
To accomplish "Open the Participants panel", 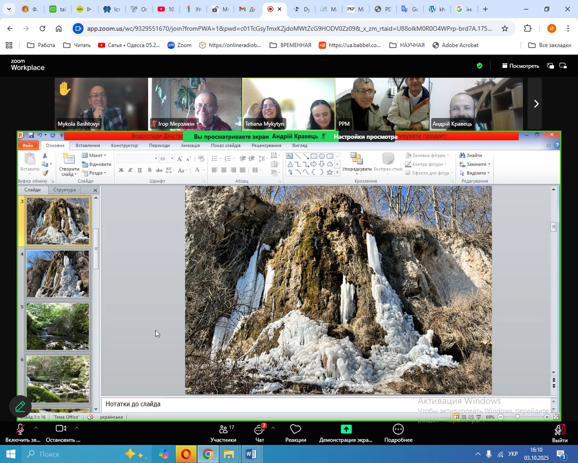I will click(223, 430).
